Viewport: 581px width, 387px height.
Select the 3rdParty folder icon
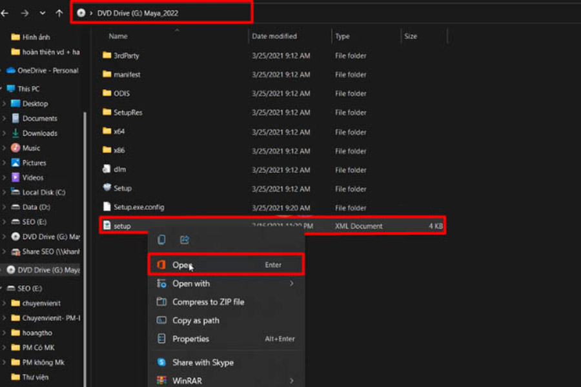107,55
